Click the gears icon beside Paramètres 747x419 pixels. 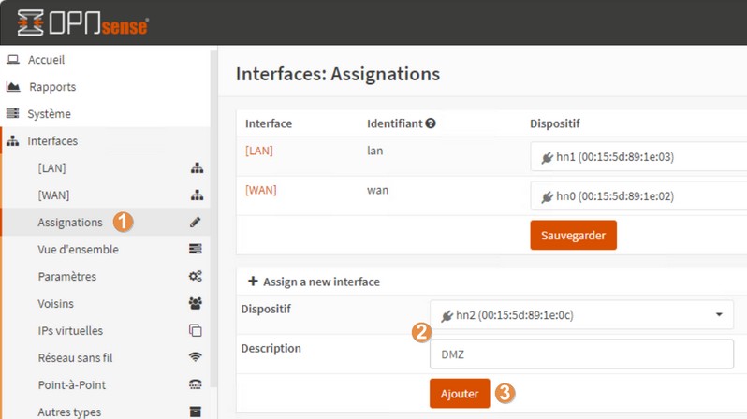[x=195, y=277]
